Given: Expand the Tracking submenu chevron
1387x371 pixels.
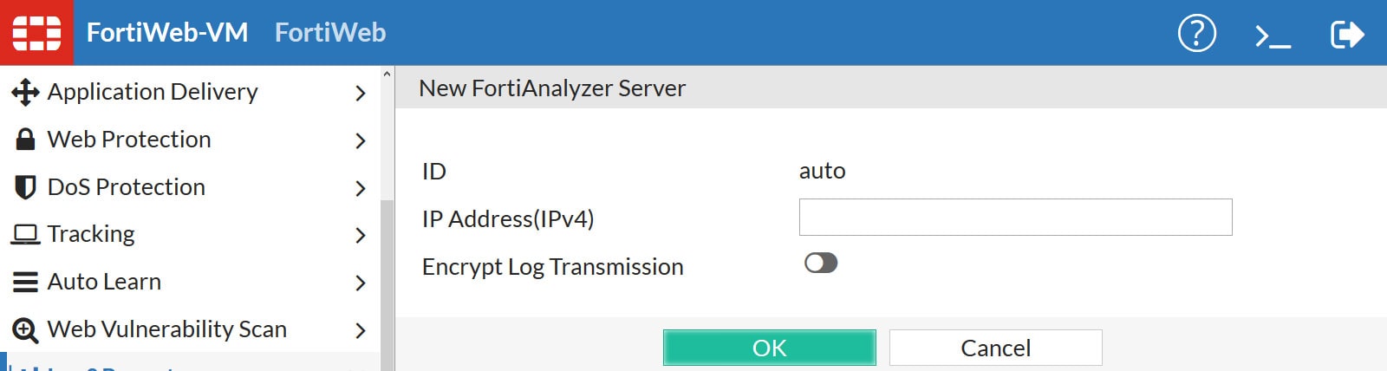Looking at the screenshot, I should pyautogui.click(x=361, y=235).
